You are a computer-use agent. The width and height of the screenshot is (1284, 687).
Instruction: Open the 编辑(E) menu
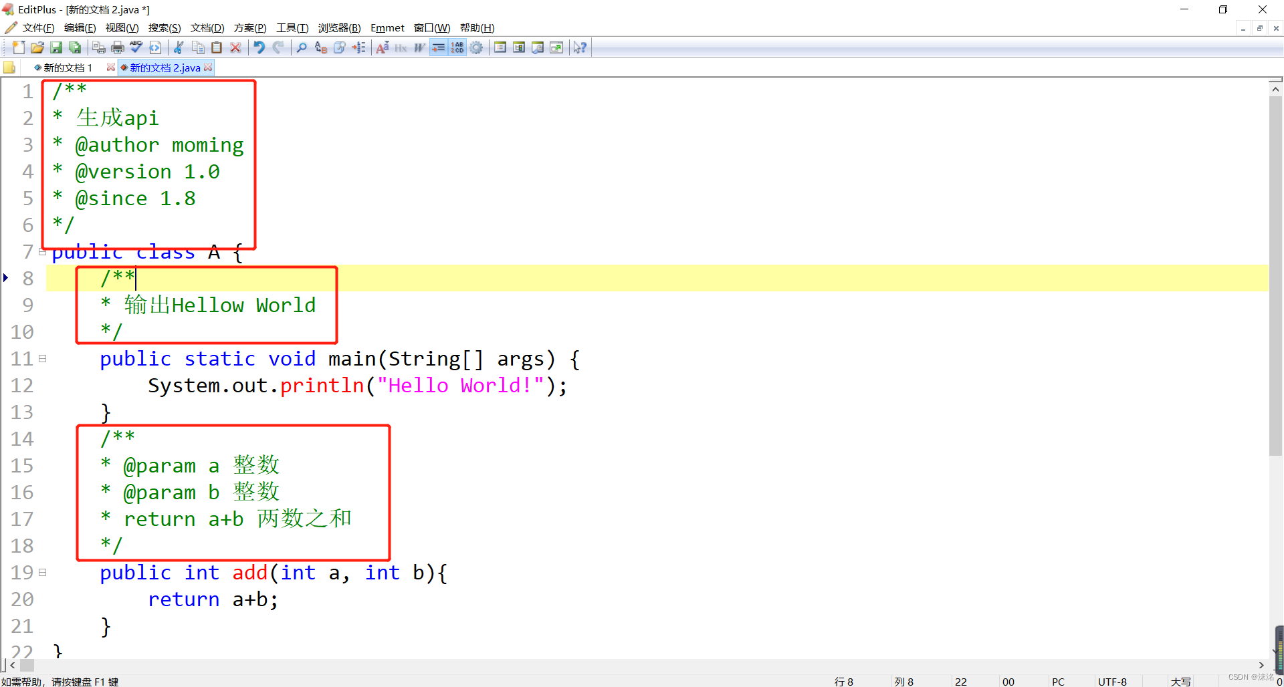click(x=80, y=28)
